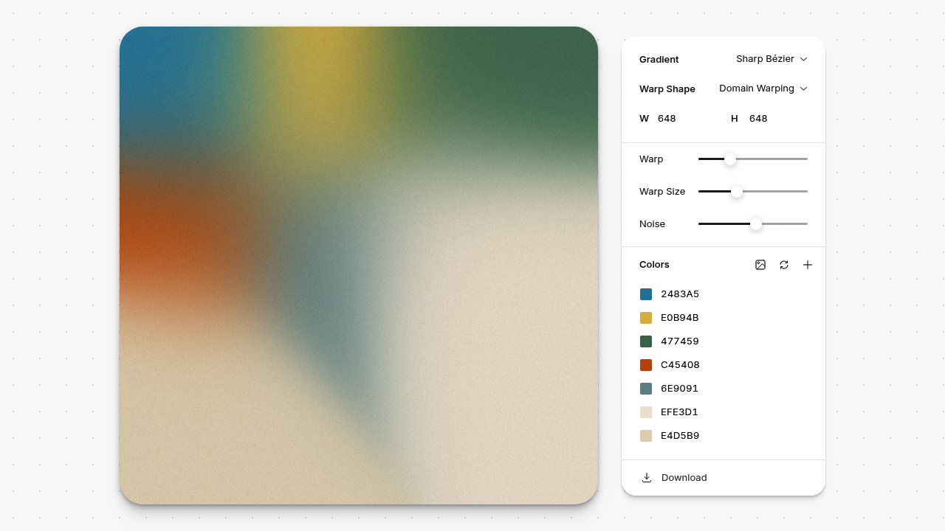Open the Domain Warping shape dropdown

coord(763,88)
